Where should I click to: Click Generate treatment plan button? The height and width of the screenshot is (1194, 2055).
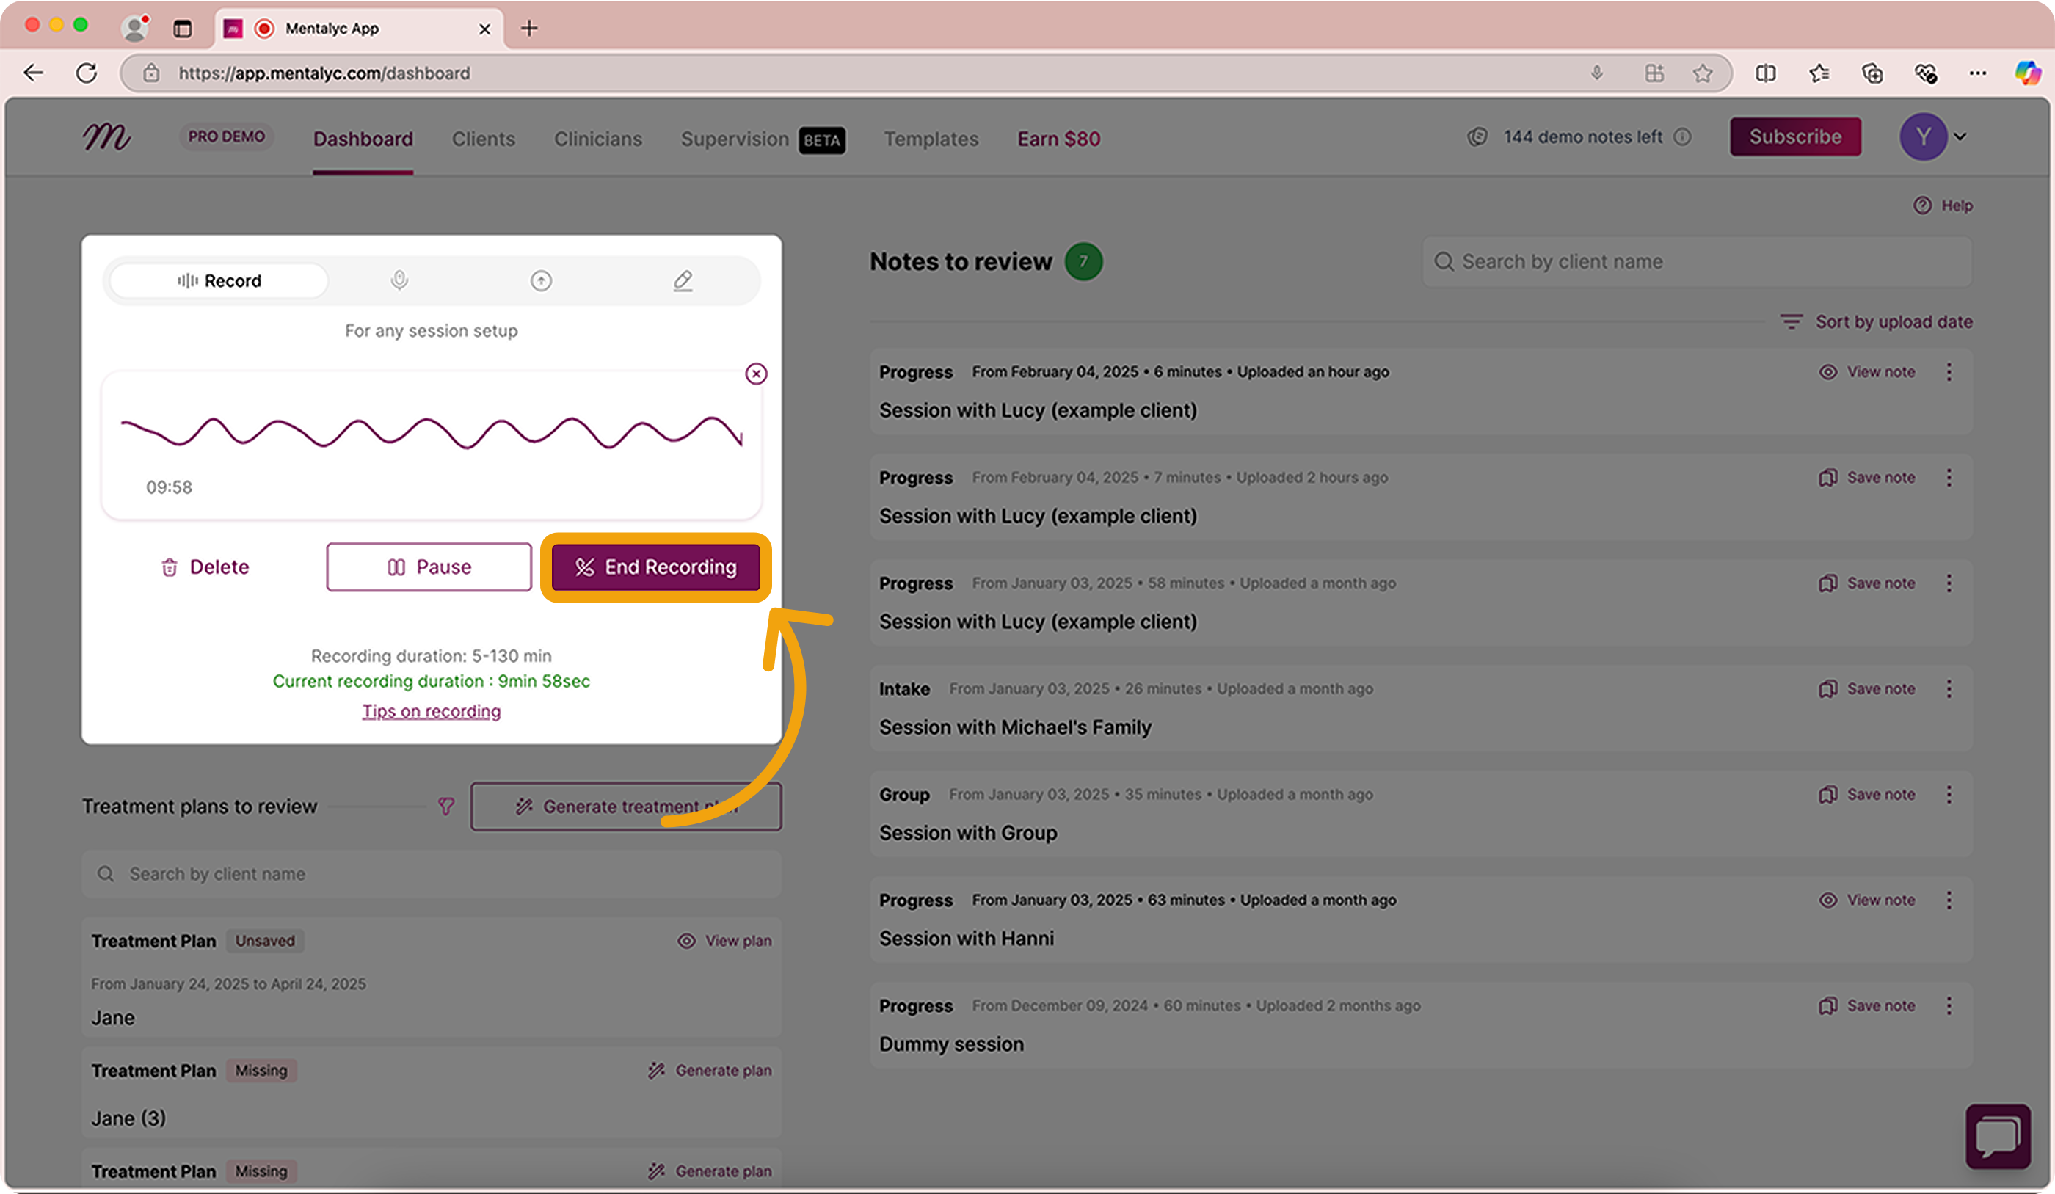(x=626, y=807)
